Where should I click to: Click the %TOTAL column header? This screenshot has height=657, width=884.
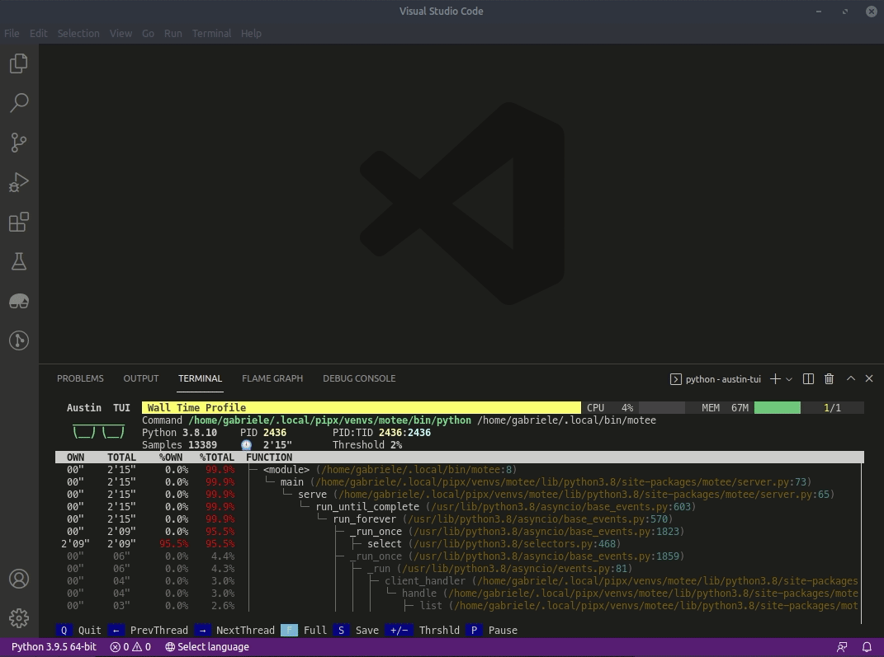[x=216, y=458]
